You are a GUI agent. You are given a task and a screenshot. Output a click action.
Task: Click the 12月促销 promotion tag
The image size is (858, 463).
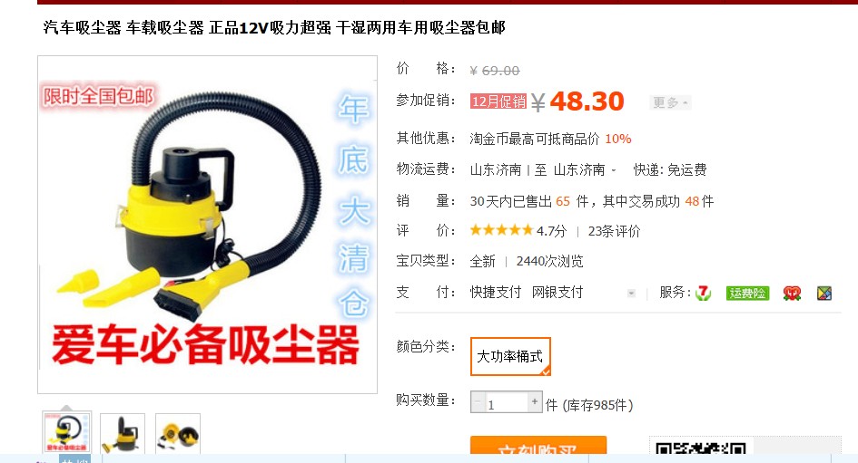tap(498, 101)
